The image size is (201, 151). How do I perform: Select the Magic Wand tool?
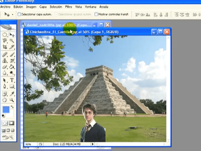(x=12, y=41)
